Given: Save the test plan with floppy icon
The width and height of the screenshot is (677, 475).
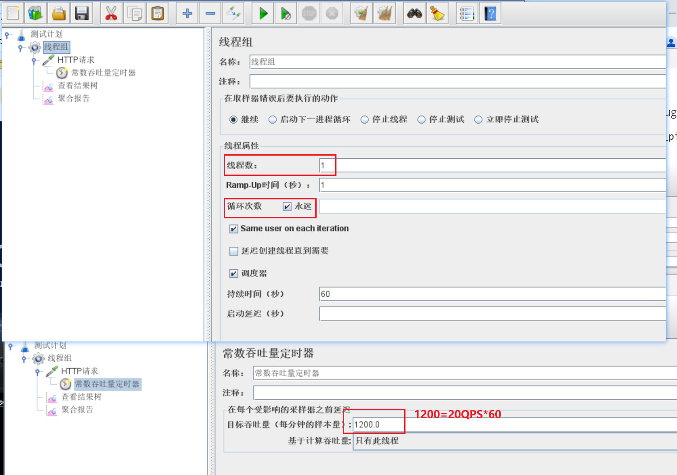Looking at the screenshot, I should click(82, 14).
